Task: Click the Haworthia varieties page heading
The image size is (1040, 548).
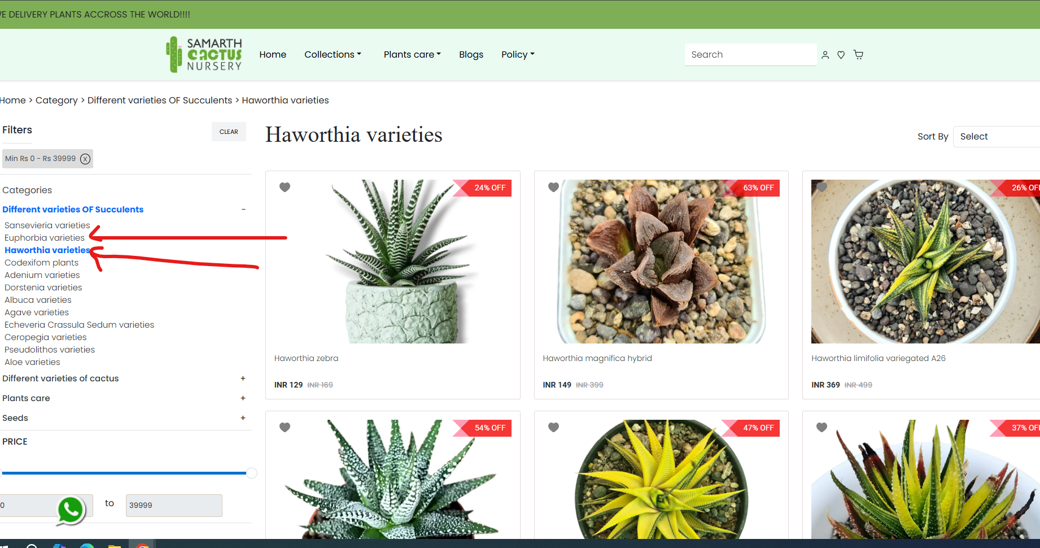Action: 354,135
